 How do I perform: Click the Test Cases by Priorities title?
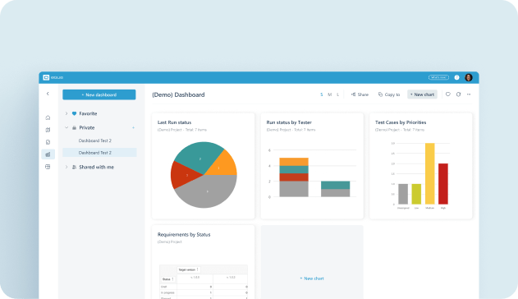401,122
